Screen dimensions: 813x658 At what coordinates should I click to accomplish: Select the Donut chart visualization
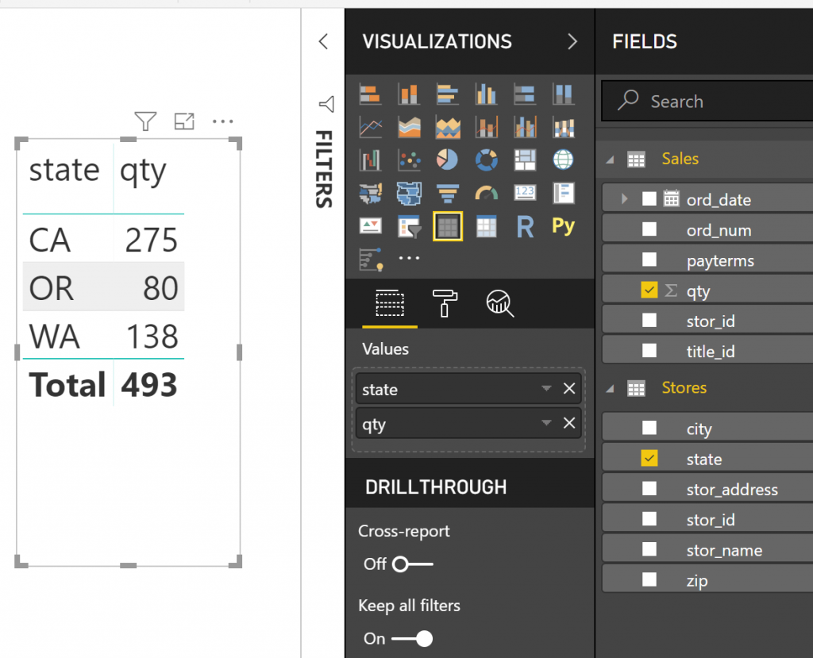point(486,160)
